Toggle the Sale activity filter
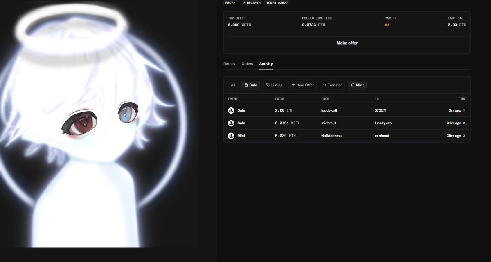Image resolution: width=491 pixels, height=262 pixels. tap(250, 85)
